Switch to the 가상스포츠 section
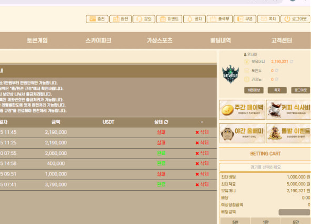312x224 pixels. tap(159, 40)
